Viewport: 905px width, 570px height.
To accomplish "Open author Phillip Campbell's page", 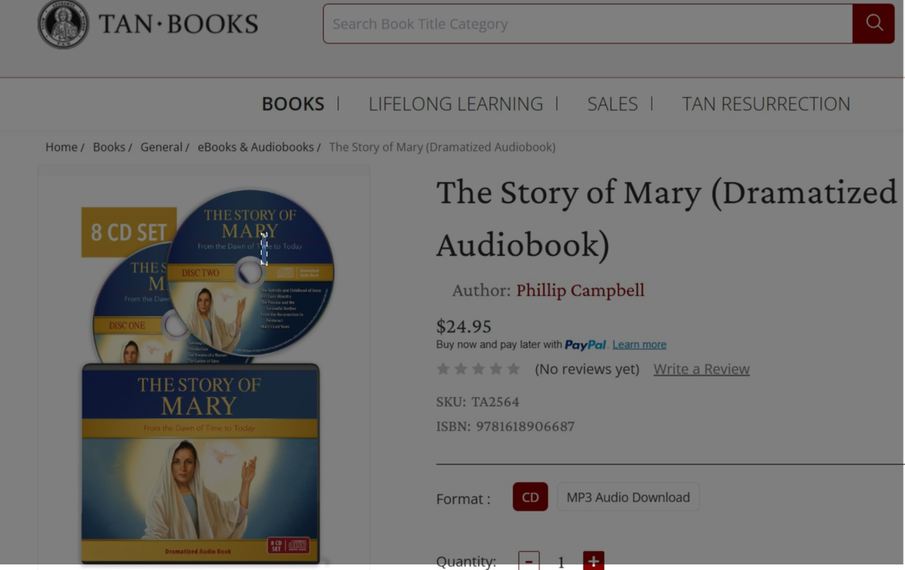I will coord(580,290).
